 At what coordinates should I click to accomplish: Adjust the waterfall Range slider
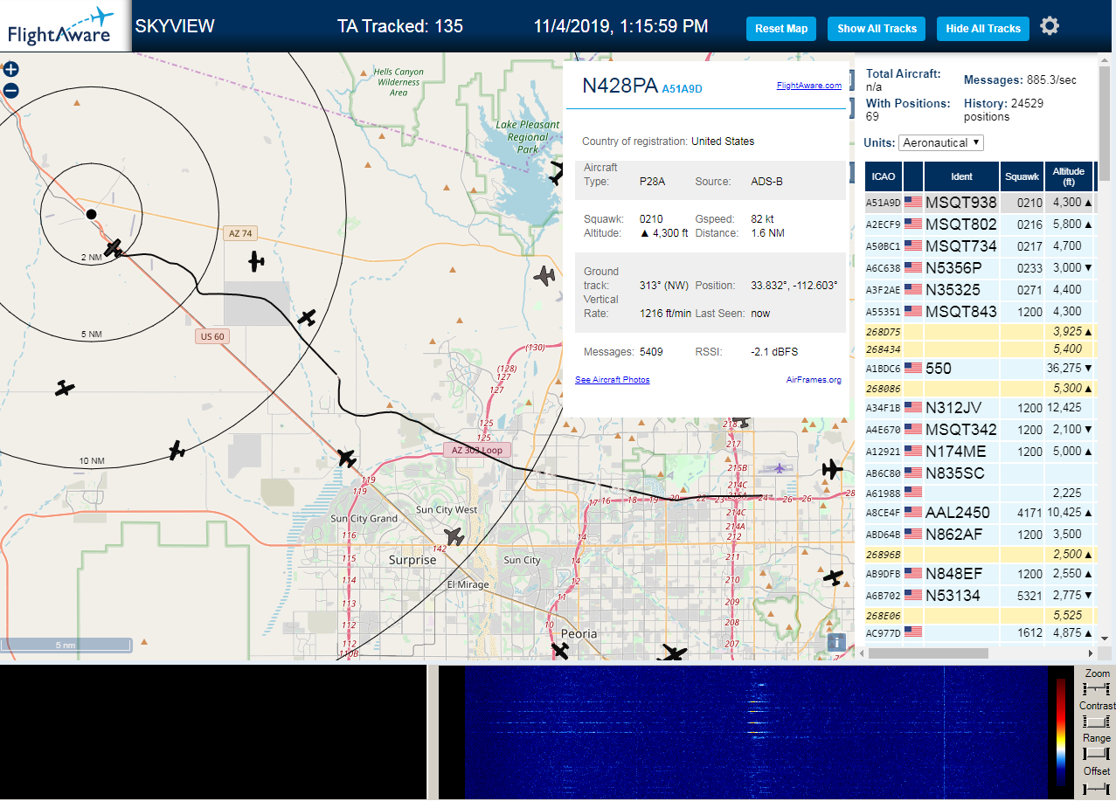[1096, 754]
